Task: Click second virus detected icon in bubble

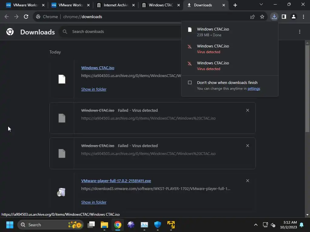Action: 190,63
